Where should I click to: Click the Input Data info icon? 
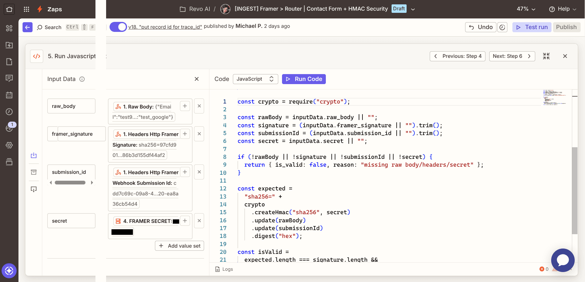click(x=82, y=79)
